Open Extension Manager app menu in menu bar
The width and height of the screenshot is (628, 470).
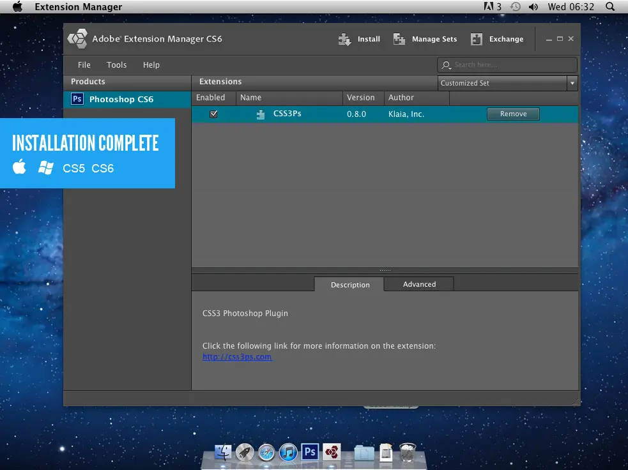(79, 7)
